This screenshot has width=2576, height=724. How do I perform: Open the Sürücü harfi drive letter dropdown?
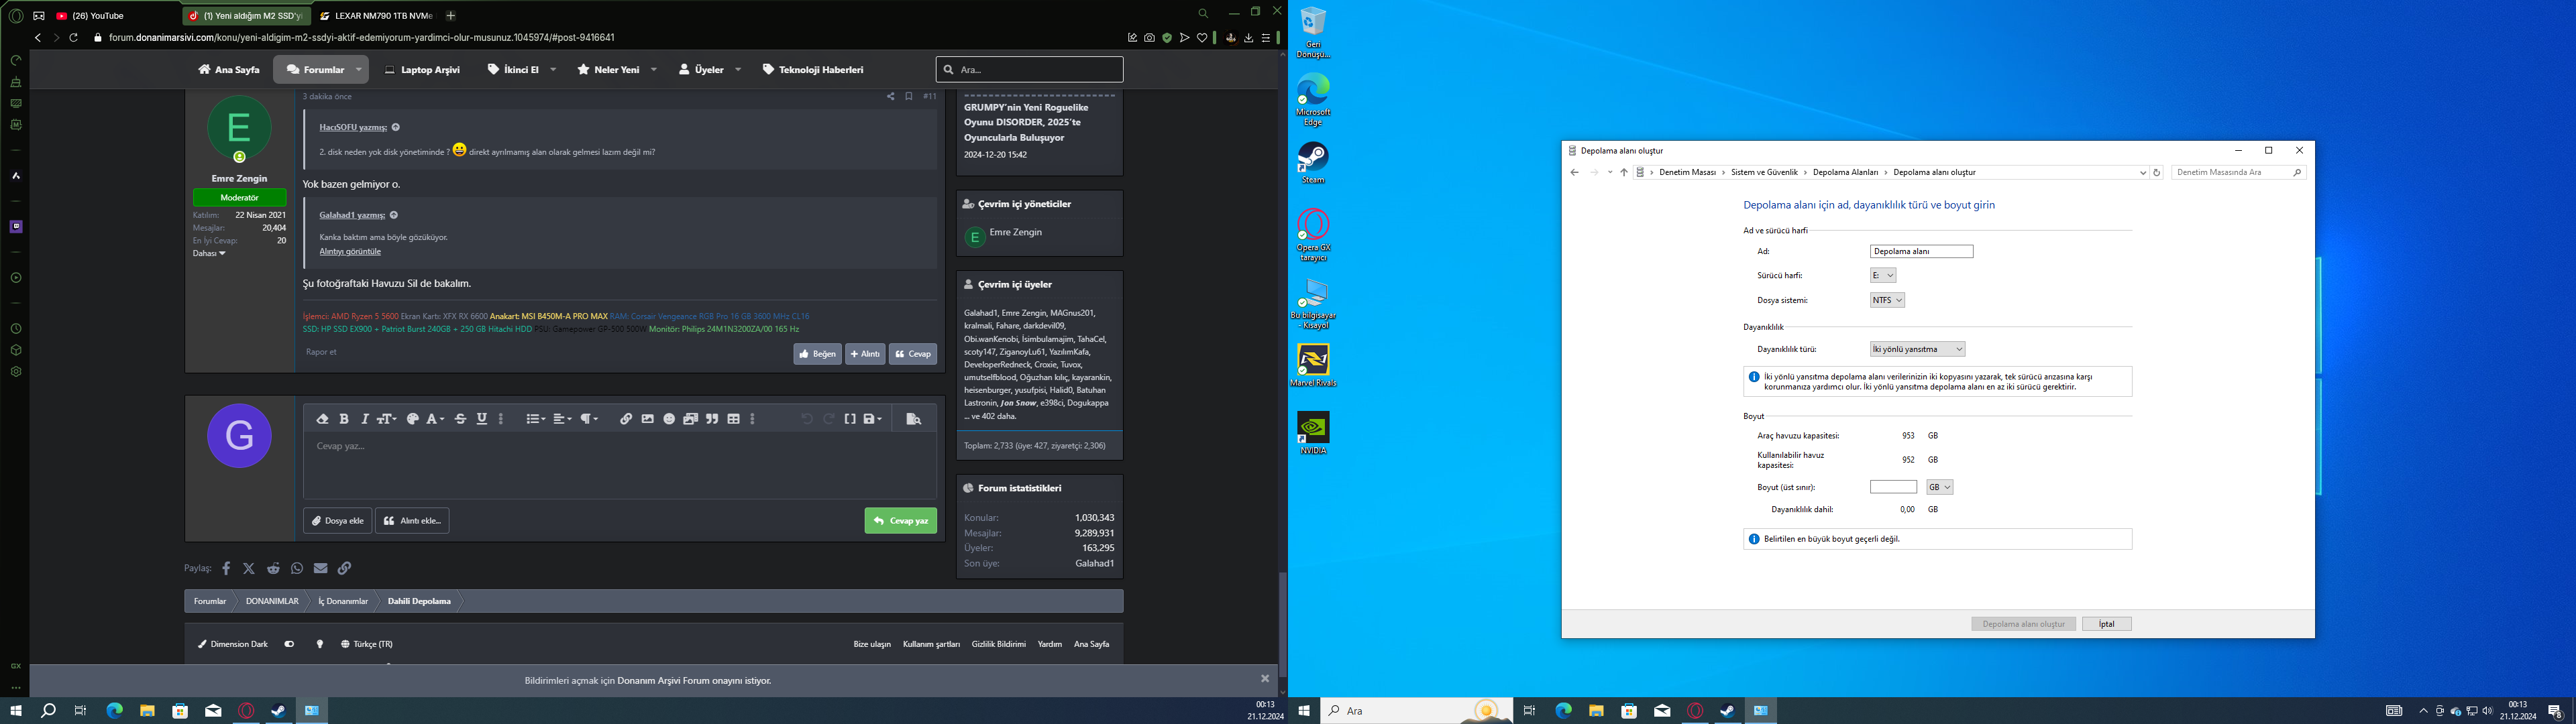[x=1883, y=276]
